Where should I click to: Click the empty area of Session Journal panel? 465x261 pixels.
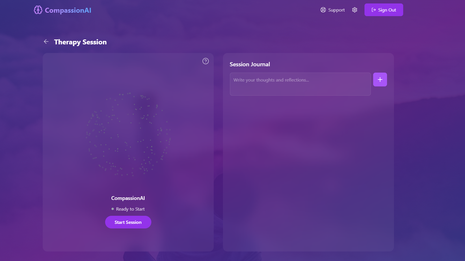point(308,173)
